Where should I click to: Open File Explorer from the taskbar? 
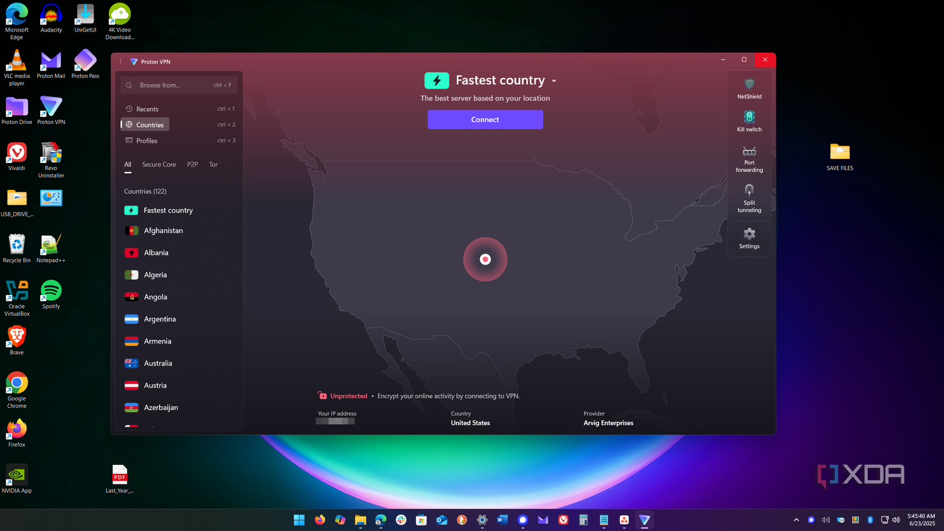pyautogui.click(x=360, y=520)
